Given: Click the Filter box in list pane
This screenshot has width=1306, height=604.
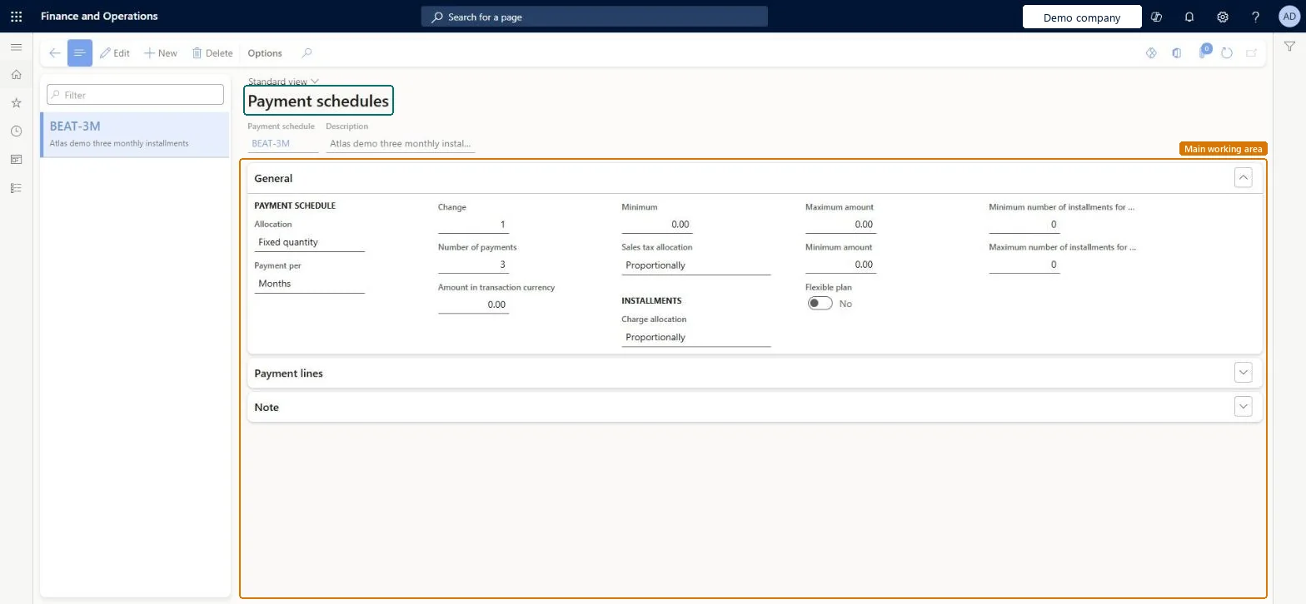Looking at the screenshot, I should coord(135,95).
